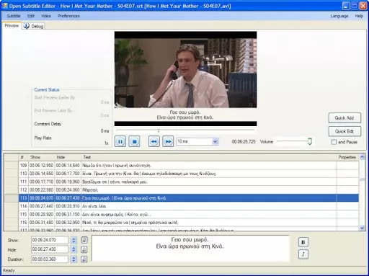
Task: Click the Quick Add button
Action: pyautogui.click(x=344, y=118)
